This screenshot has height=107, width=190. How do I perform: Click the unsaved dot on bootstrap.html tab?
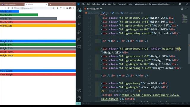click(101, 9)
